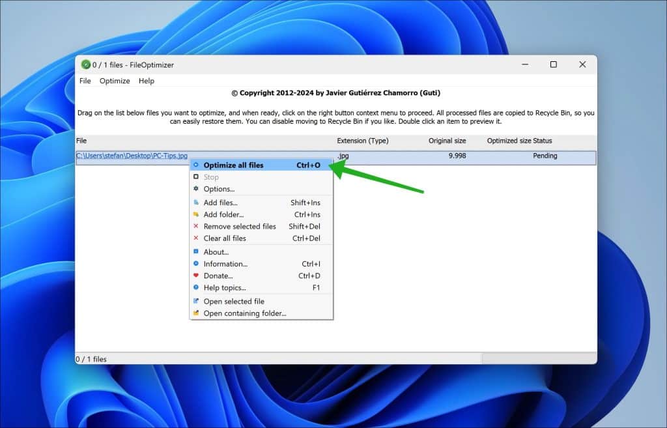Click the Information icon in context menu
Image resolution: width=667 pixels, height=428 pixels.
point(195,263)
